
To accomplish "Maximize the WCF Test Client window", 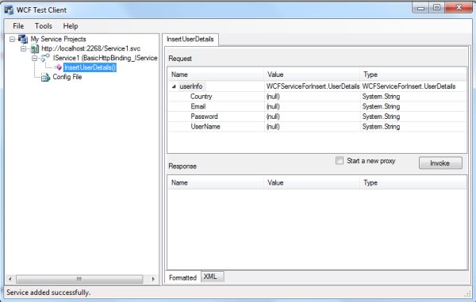I will point(436,8).
